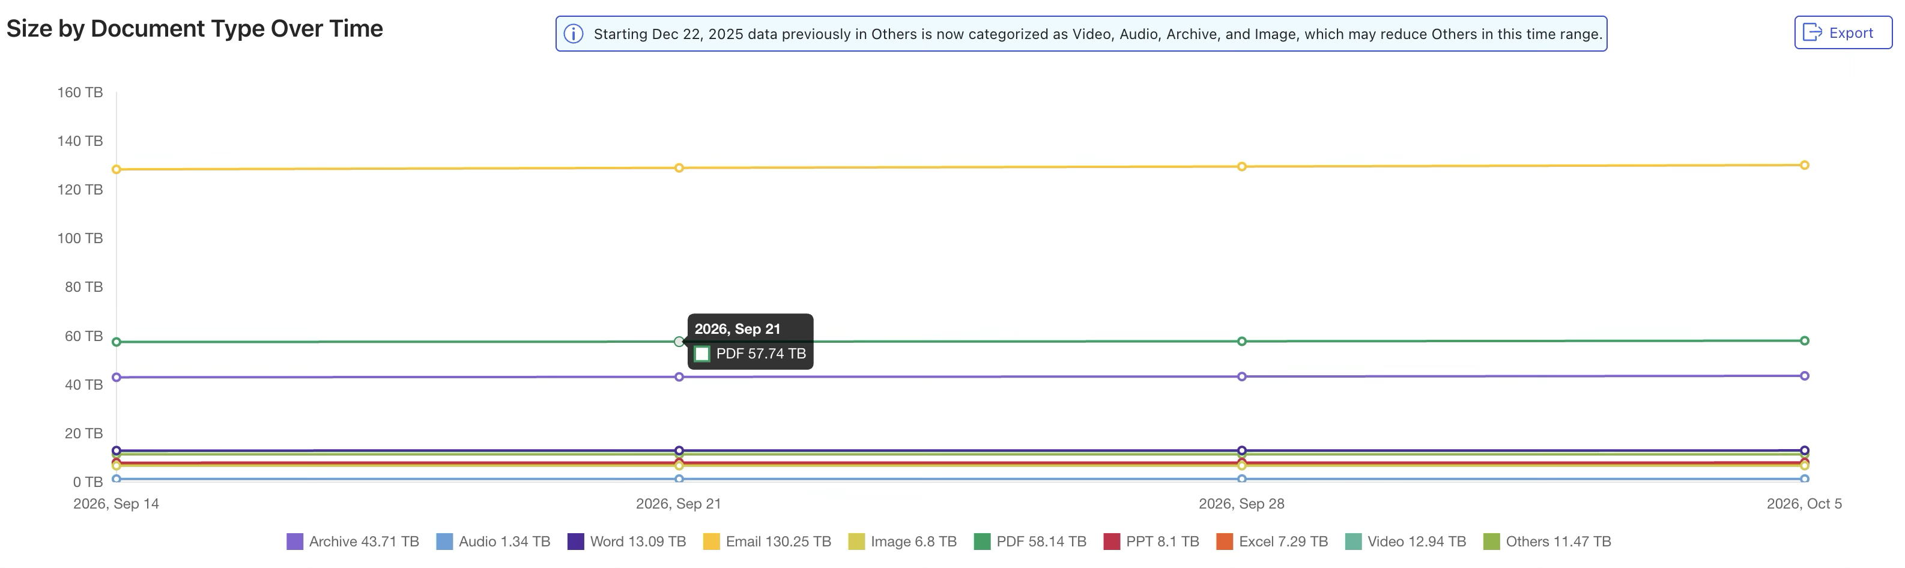Toggle the Archive 43.71 TB legend swatch
This screenshot has height=568, width=1905.
point(294,542)
